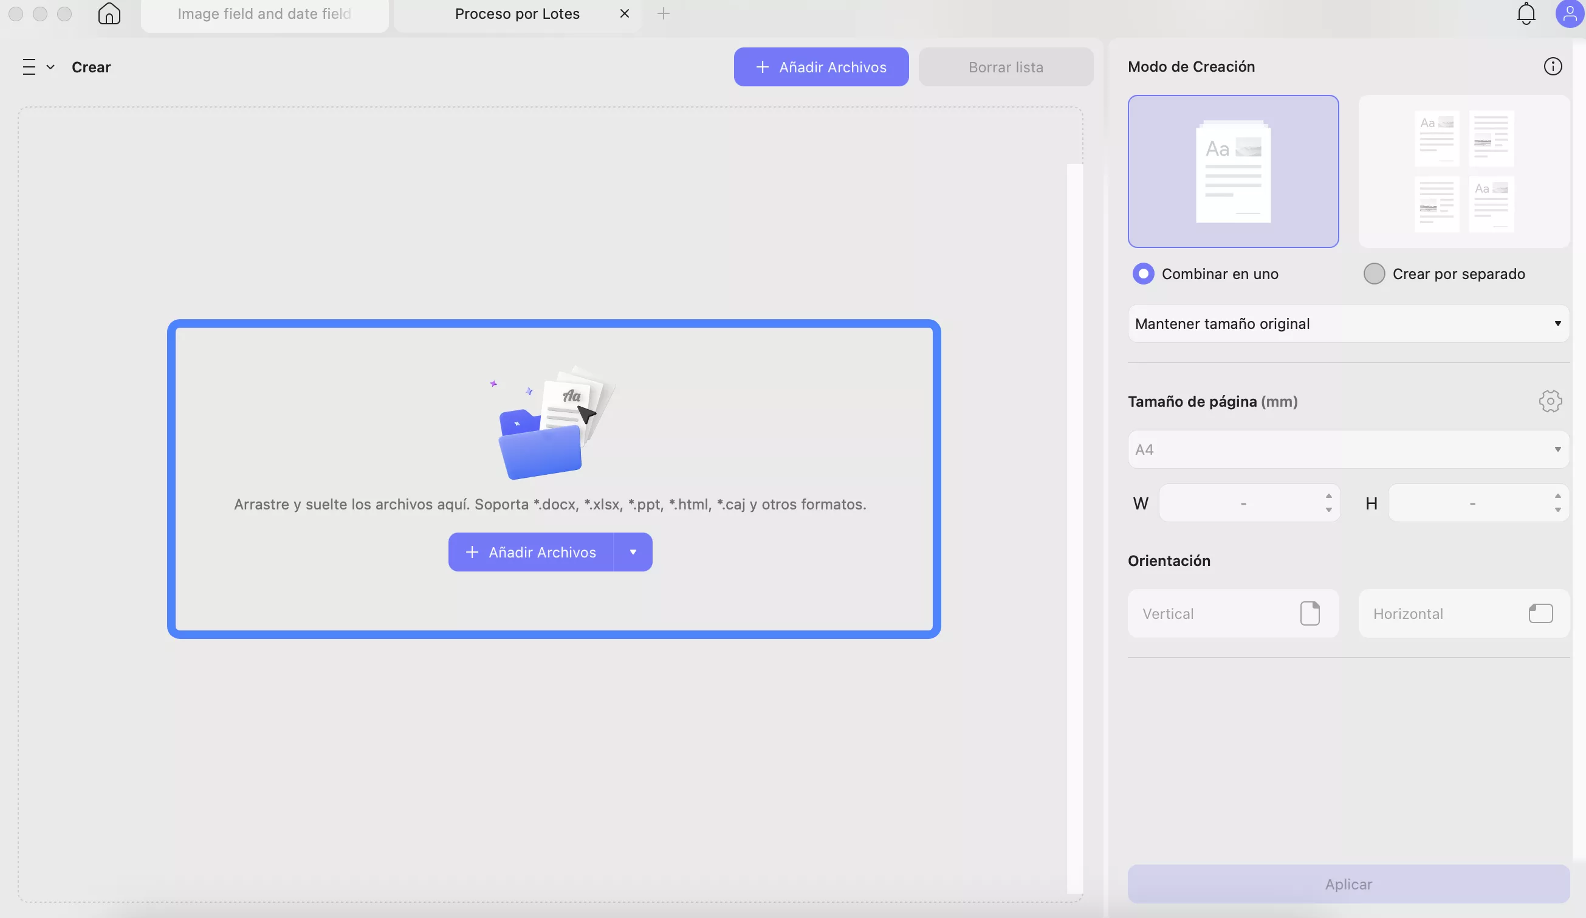The width and height of the screenshot is (1586, 918).
Task: Select the single-document creation mode thumbnail
Action: [1232, 171]
